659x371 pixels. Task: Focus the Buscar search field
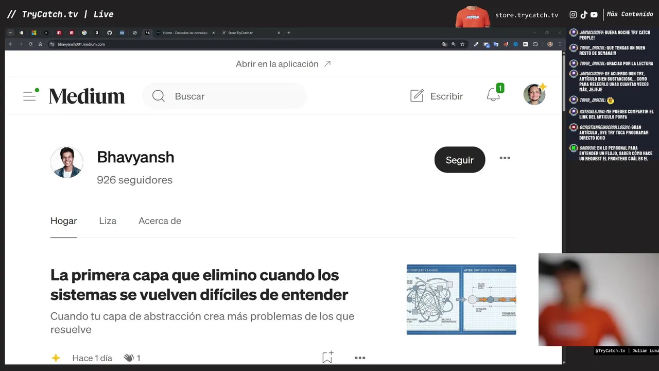coord(224,96)
